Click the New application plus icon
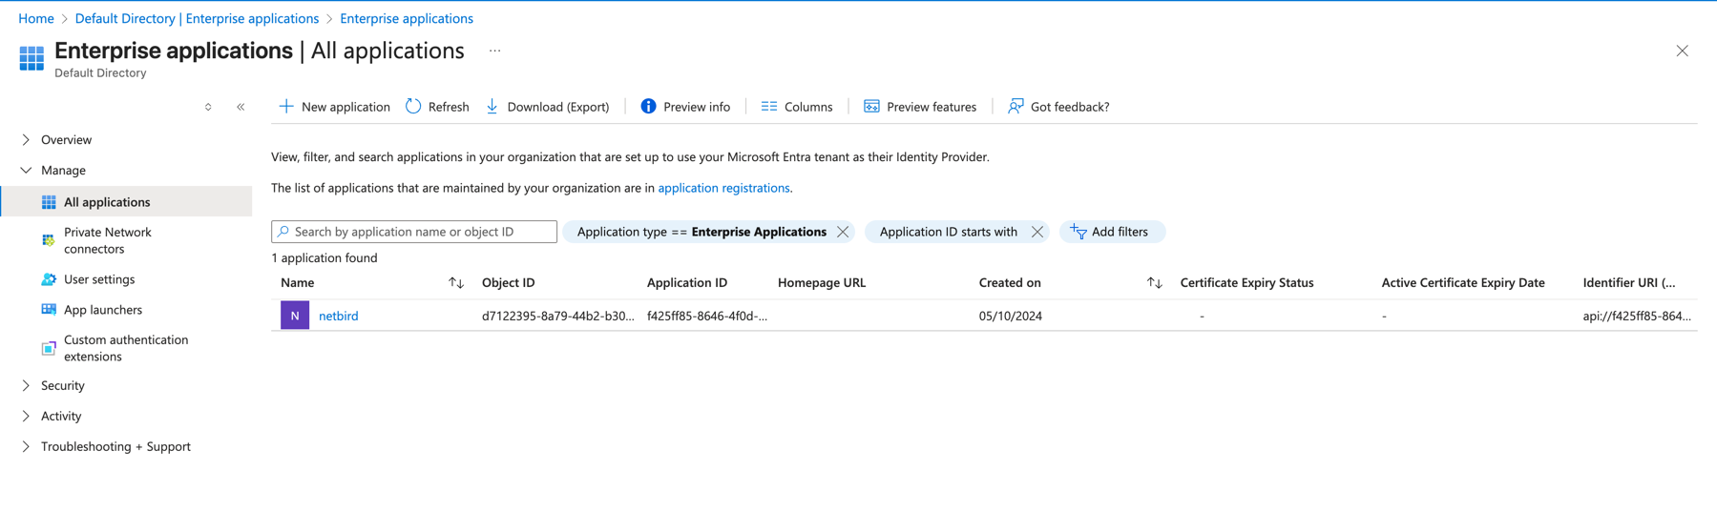 click(285, 107)
